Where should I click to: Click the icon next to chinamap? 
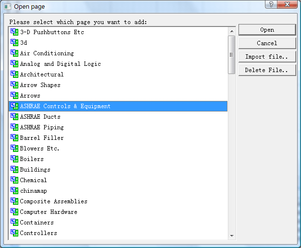[14, 190]
